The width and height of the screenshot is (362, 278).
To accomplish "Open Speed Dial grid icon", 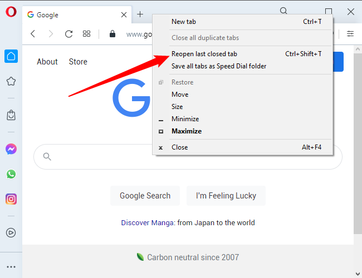I will (x=86, y=34).
